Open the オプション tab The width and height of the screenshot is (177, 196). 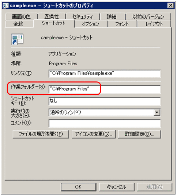click(90, 24)
